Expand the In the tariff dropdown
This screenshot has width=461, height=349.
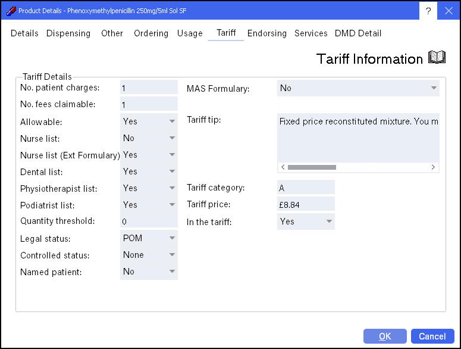click(x=306, y=222)
